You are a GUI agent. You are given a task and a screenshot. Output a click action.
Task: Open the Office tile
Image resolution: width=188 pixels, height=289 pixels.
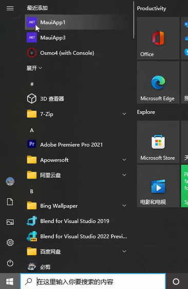click(158, 38)
